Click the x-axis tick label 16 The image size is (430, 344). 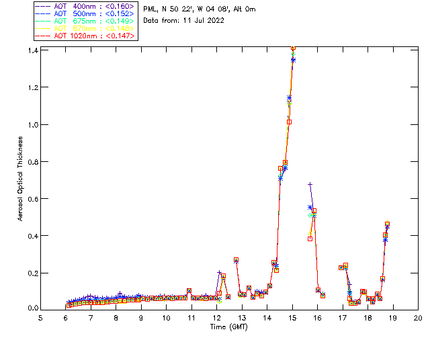pyautogui.click(x=317, y=318)
